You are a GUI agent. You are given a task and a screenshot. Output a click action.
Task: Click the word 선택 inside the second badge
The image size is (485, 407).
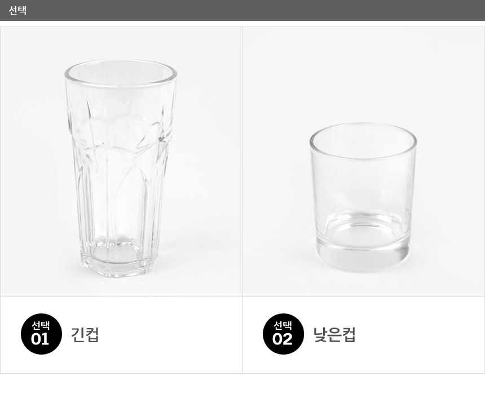coord(283,325)
